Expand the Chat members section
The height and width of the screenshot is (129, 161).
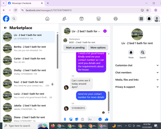(137, 72)
